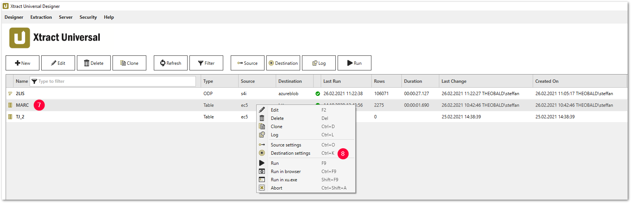The height and width of the screenshot is (203, 631).
Task: Open the Source toolbar button
Action: pyautogui.click(x=248, y=63)
